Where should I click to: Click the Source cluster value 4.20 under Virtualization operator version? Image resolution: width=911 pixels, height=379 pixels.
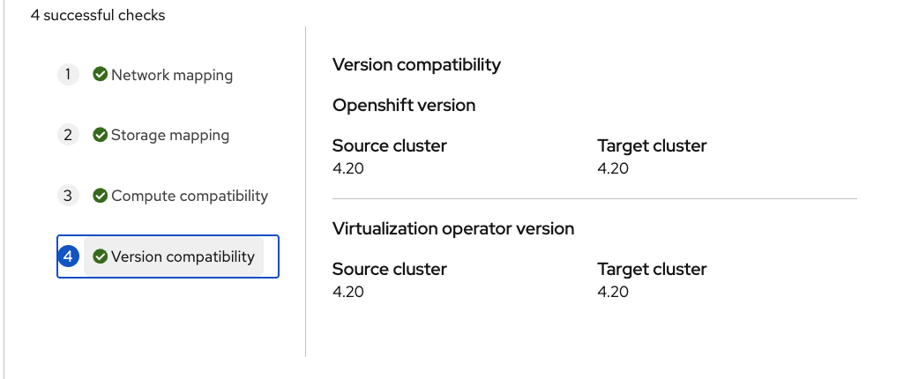click(x=348, y=292)
